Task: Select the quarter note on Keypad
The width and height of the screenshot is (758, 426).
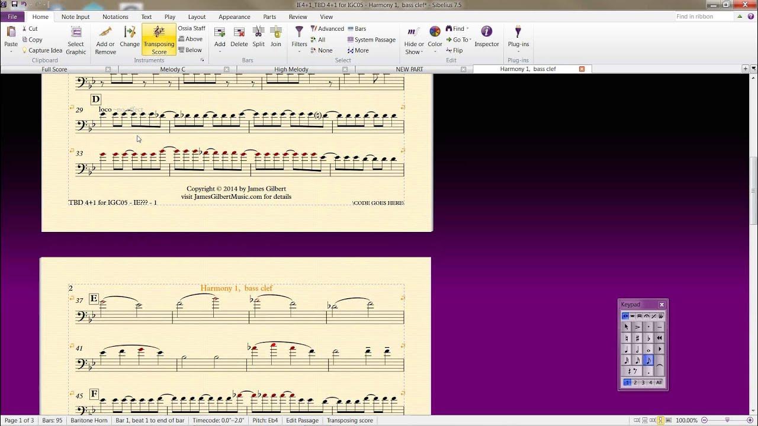Action: pos(627,348)
